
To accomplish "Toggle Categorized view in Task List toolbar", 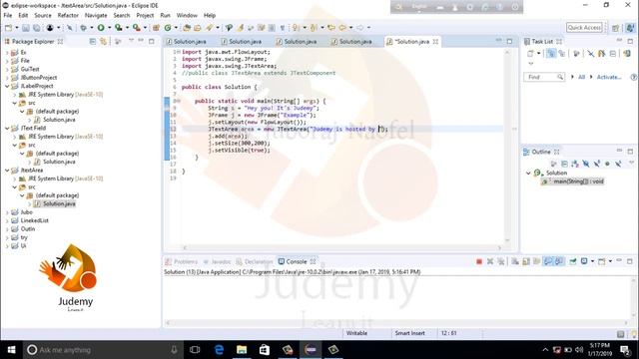I will tap(551, 53).
